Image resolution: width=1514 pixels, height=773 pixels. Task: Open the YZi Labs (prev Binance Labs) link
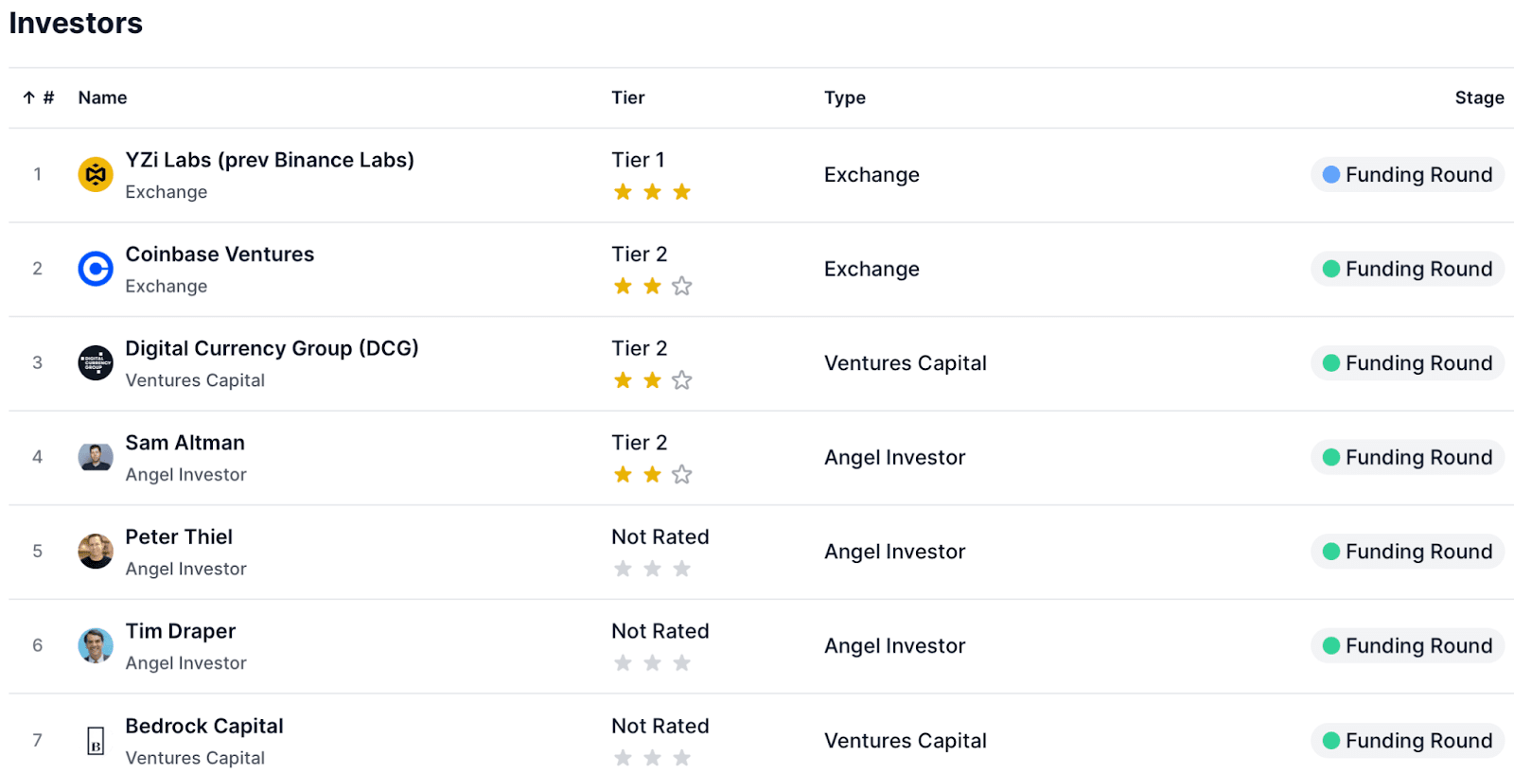(x=270, y=160)
